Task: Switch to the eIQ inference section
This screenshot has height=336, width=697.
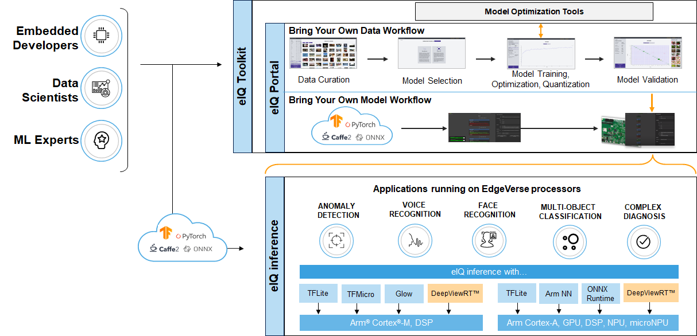Action: click(274, 255)
